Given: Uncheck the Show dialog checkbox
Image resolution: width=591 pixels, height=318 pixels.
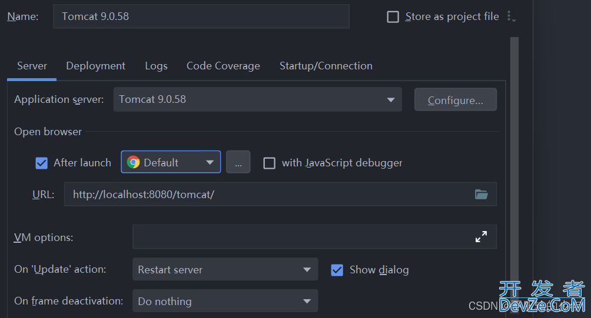Looking at the screenshot, I should click(337, 270).
